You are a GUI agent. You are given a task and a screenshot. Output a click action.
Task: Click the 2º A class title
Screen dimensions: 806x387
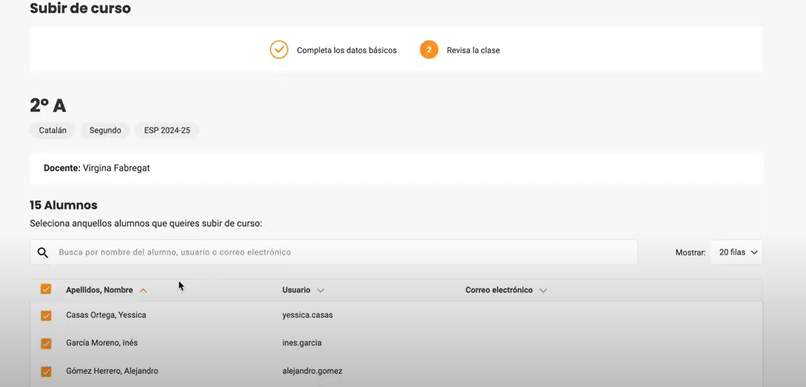pos(48,106)
